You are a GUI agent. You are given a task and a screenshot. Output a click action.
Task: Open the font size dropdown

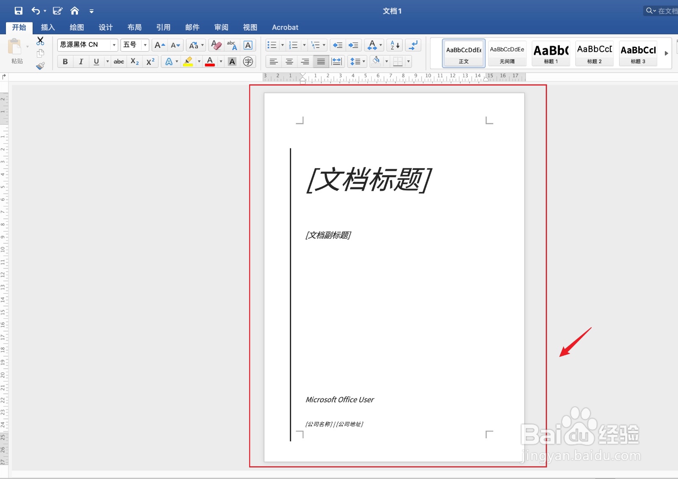[145, 45]
